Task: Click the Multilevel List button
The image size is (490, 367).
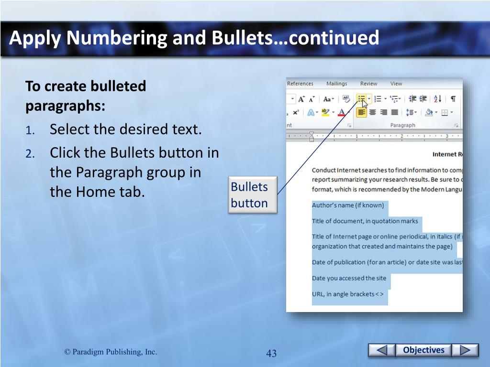Action: pos(394,99)
